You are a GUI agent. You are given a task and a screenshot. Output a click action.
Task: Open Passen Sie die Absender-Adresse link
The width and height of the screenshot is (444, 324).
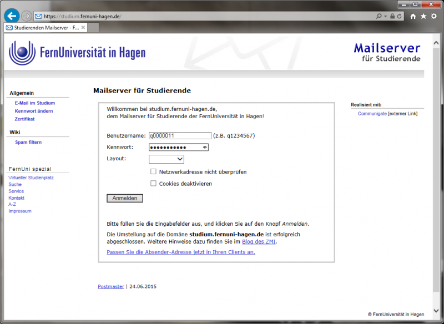tap(181, 252)
